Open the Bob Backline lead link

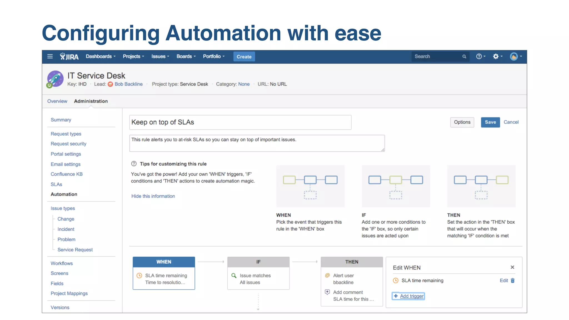[x=129, y=84]
